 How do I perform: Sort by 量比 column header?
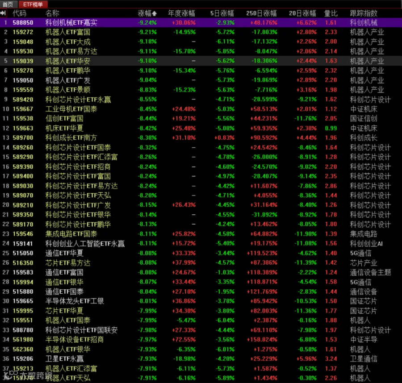pos(331,13)
